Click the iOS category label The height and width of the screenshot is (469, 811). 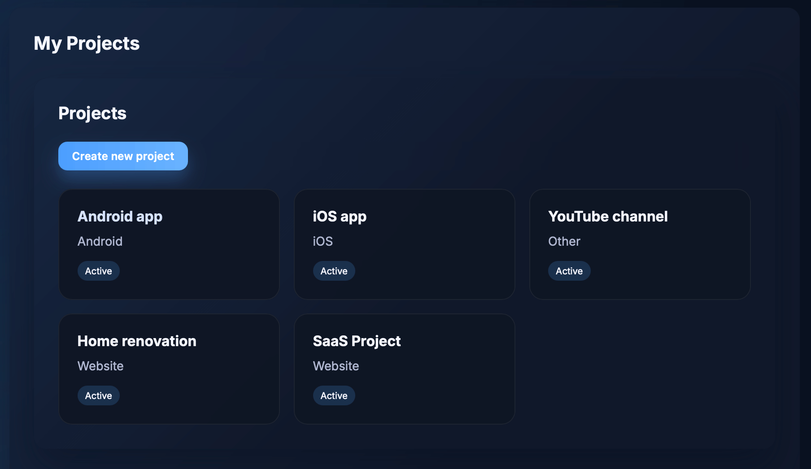point(323,241)
